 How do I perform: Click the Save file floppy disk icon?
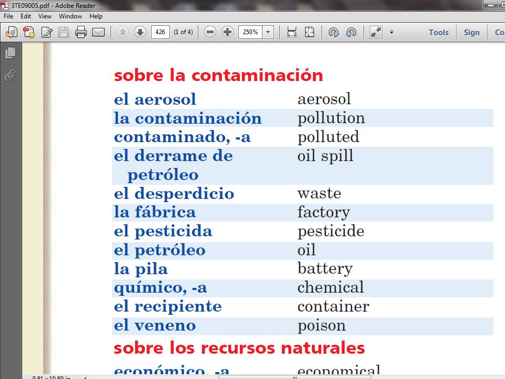(x=64, y=32)
